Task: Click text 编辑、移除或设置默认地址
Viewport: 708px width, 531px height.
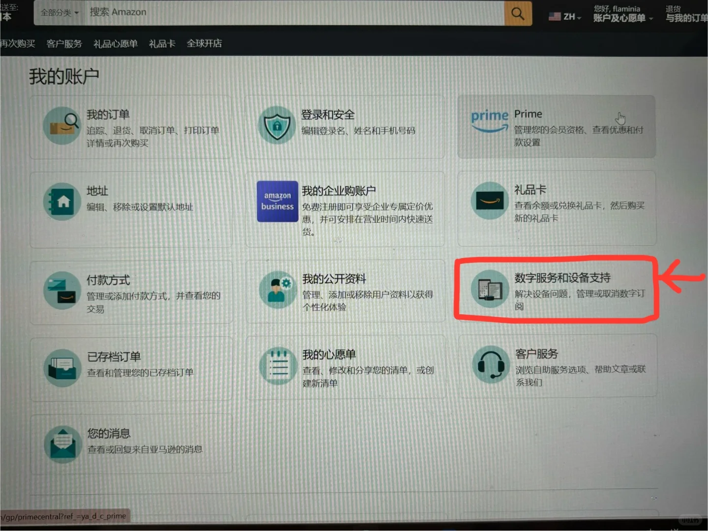Action: (140, 207)
